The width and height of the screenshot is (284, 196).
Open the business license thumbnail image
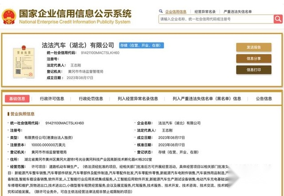click(24, 62)
